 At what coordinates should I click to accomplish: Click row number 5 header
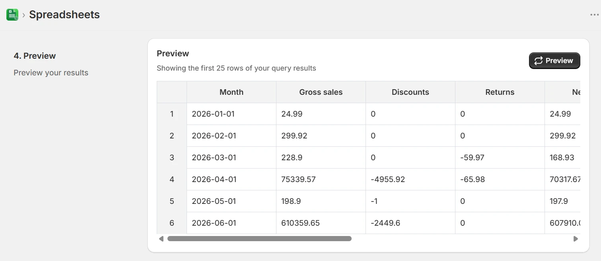172,201
